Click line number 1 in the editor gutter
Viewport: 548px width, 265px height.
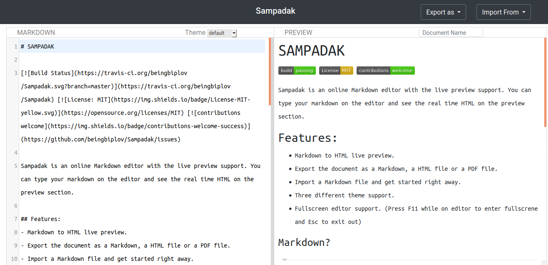coord(15,46)
